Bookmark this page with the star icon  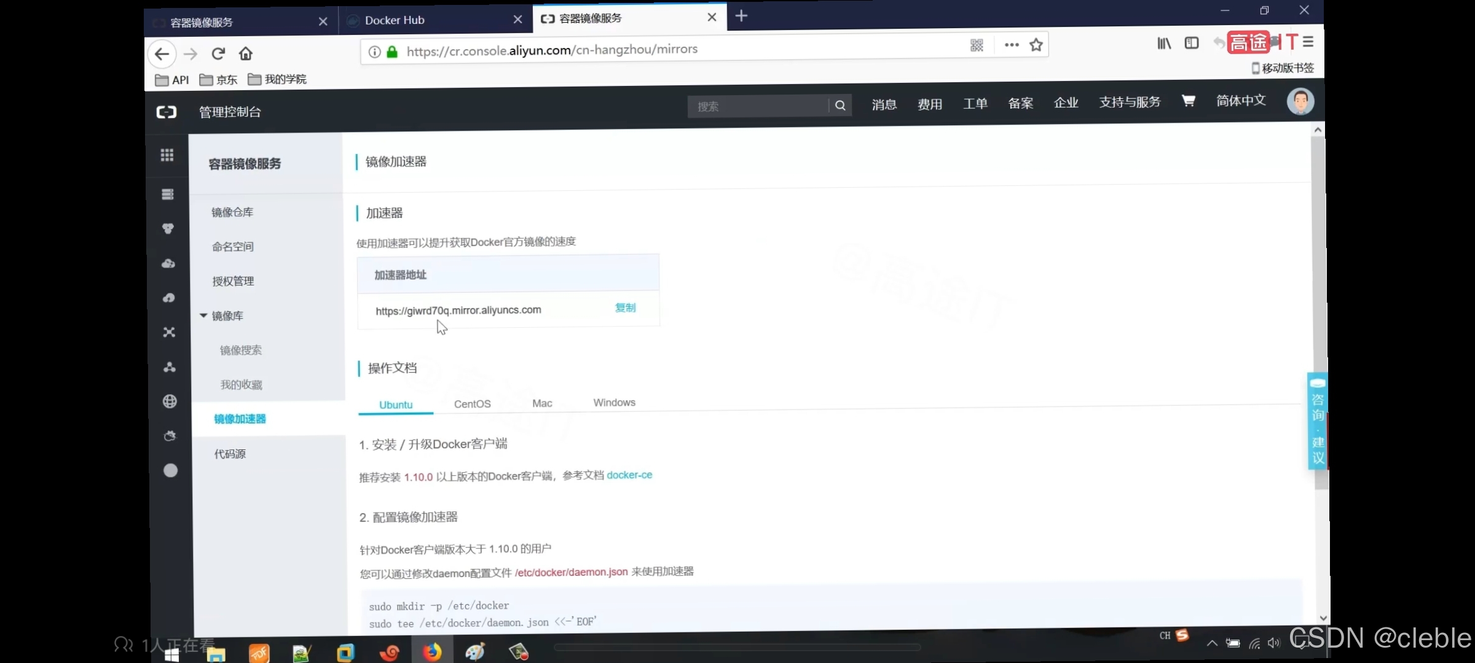1036,44
